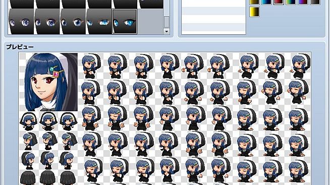Click the first battler sprite right of portrait
Image resolution: width=330 pixels, height=185 pixels.
91,66
